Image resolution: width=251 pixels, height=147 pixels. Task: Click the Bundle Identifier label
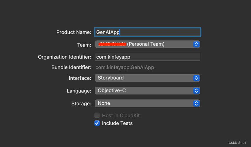[71, 67]
